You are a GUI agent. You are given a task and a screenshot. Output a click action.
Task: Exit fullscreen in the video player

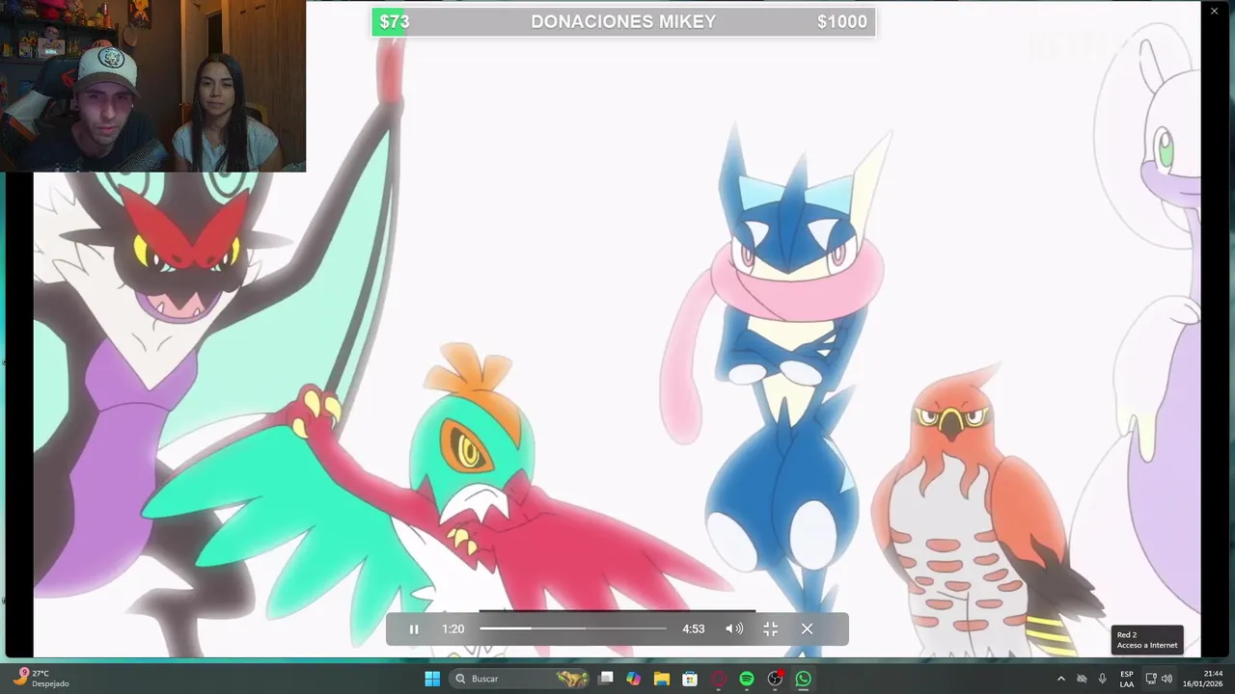pos(770,629)
